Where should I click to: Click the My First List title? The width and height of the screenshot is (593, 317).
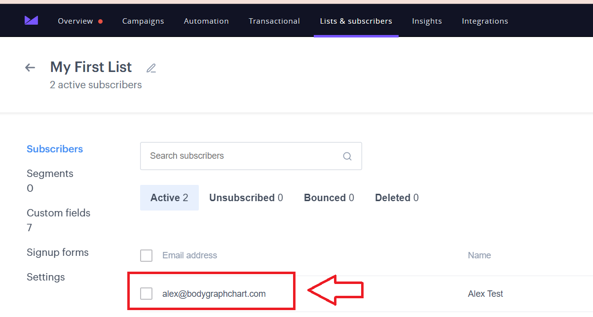[91, 67]
